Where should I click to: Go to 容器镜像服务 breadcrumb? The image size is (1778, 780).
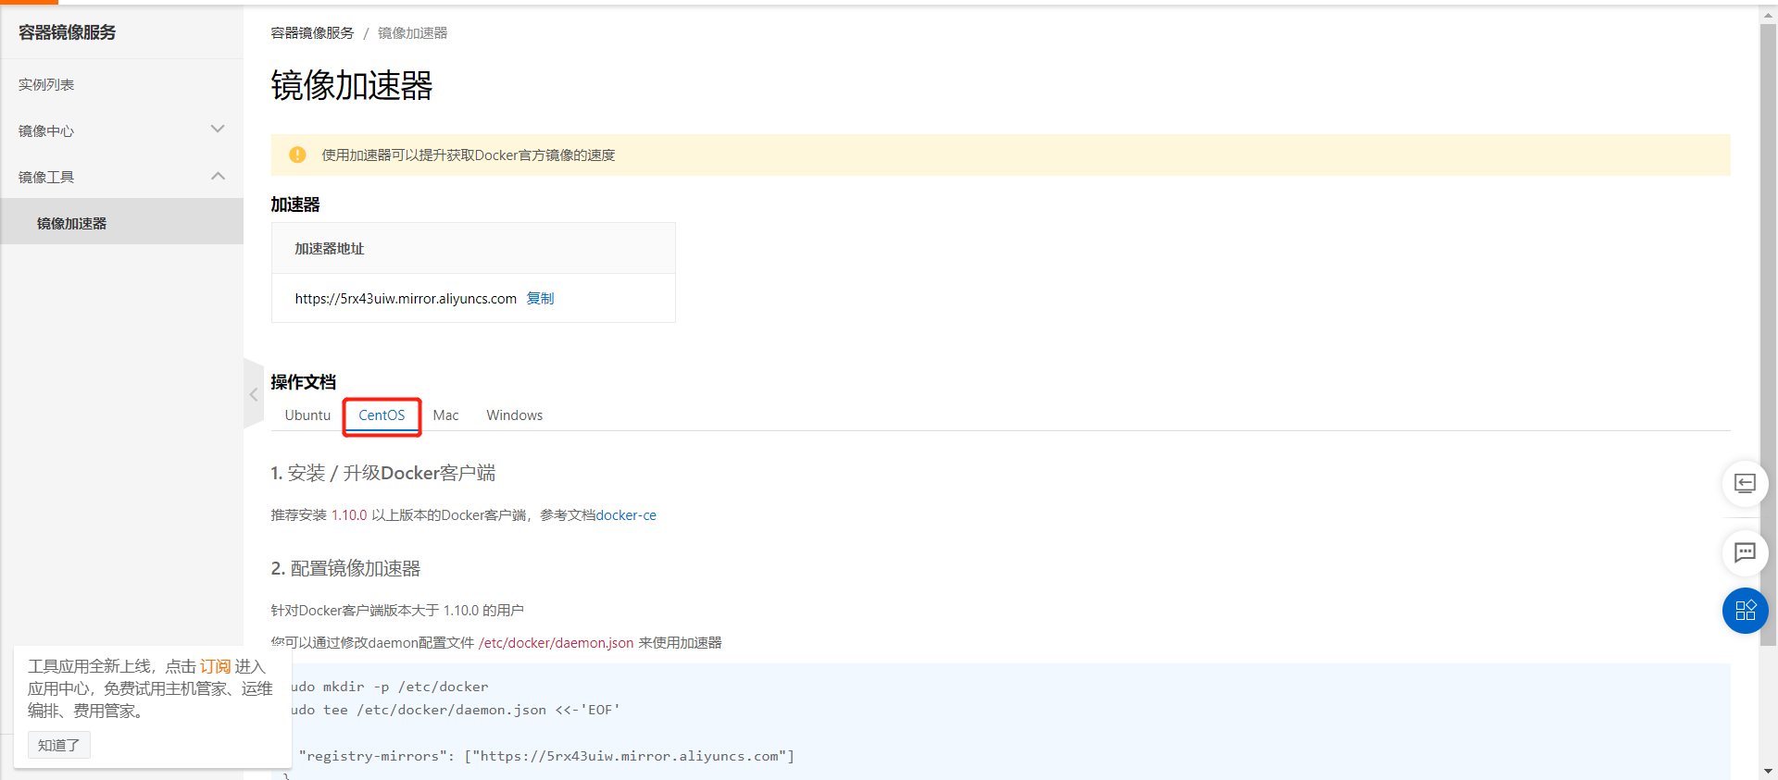point(312,33)
